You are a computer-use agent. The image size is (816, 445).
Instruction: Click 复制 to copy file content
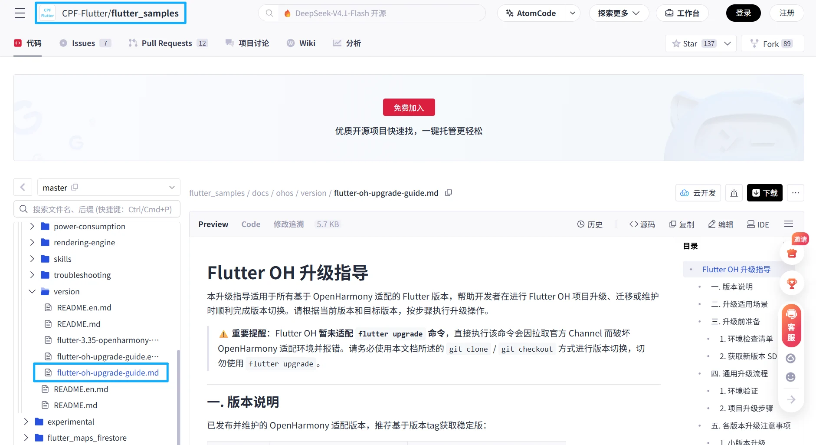[x=682, y=224]
